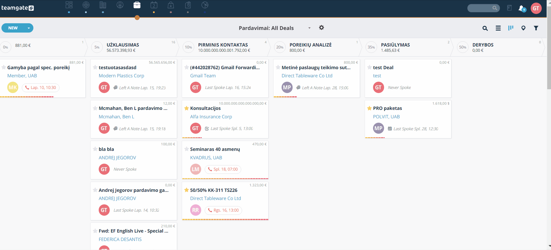This screenshot has height=250, width=551.
Task: Click progress bar on 50/50% KK-311 card
Action: (x=225, y=219)
